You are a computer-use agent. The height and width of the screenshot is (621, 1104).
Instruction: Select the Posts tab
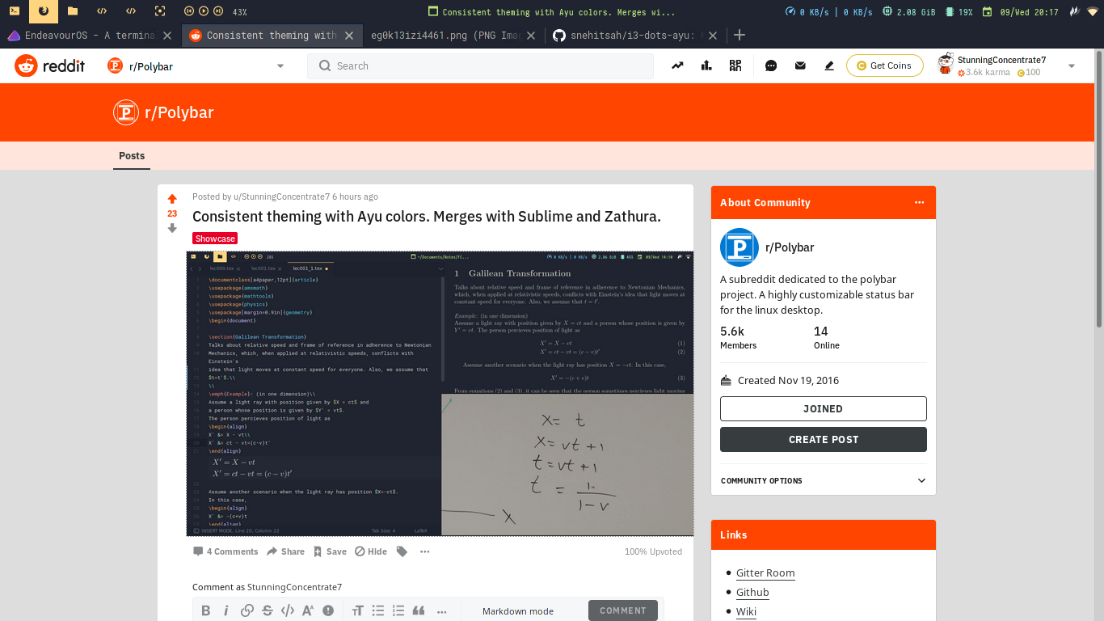[x=132, y=156]
